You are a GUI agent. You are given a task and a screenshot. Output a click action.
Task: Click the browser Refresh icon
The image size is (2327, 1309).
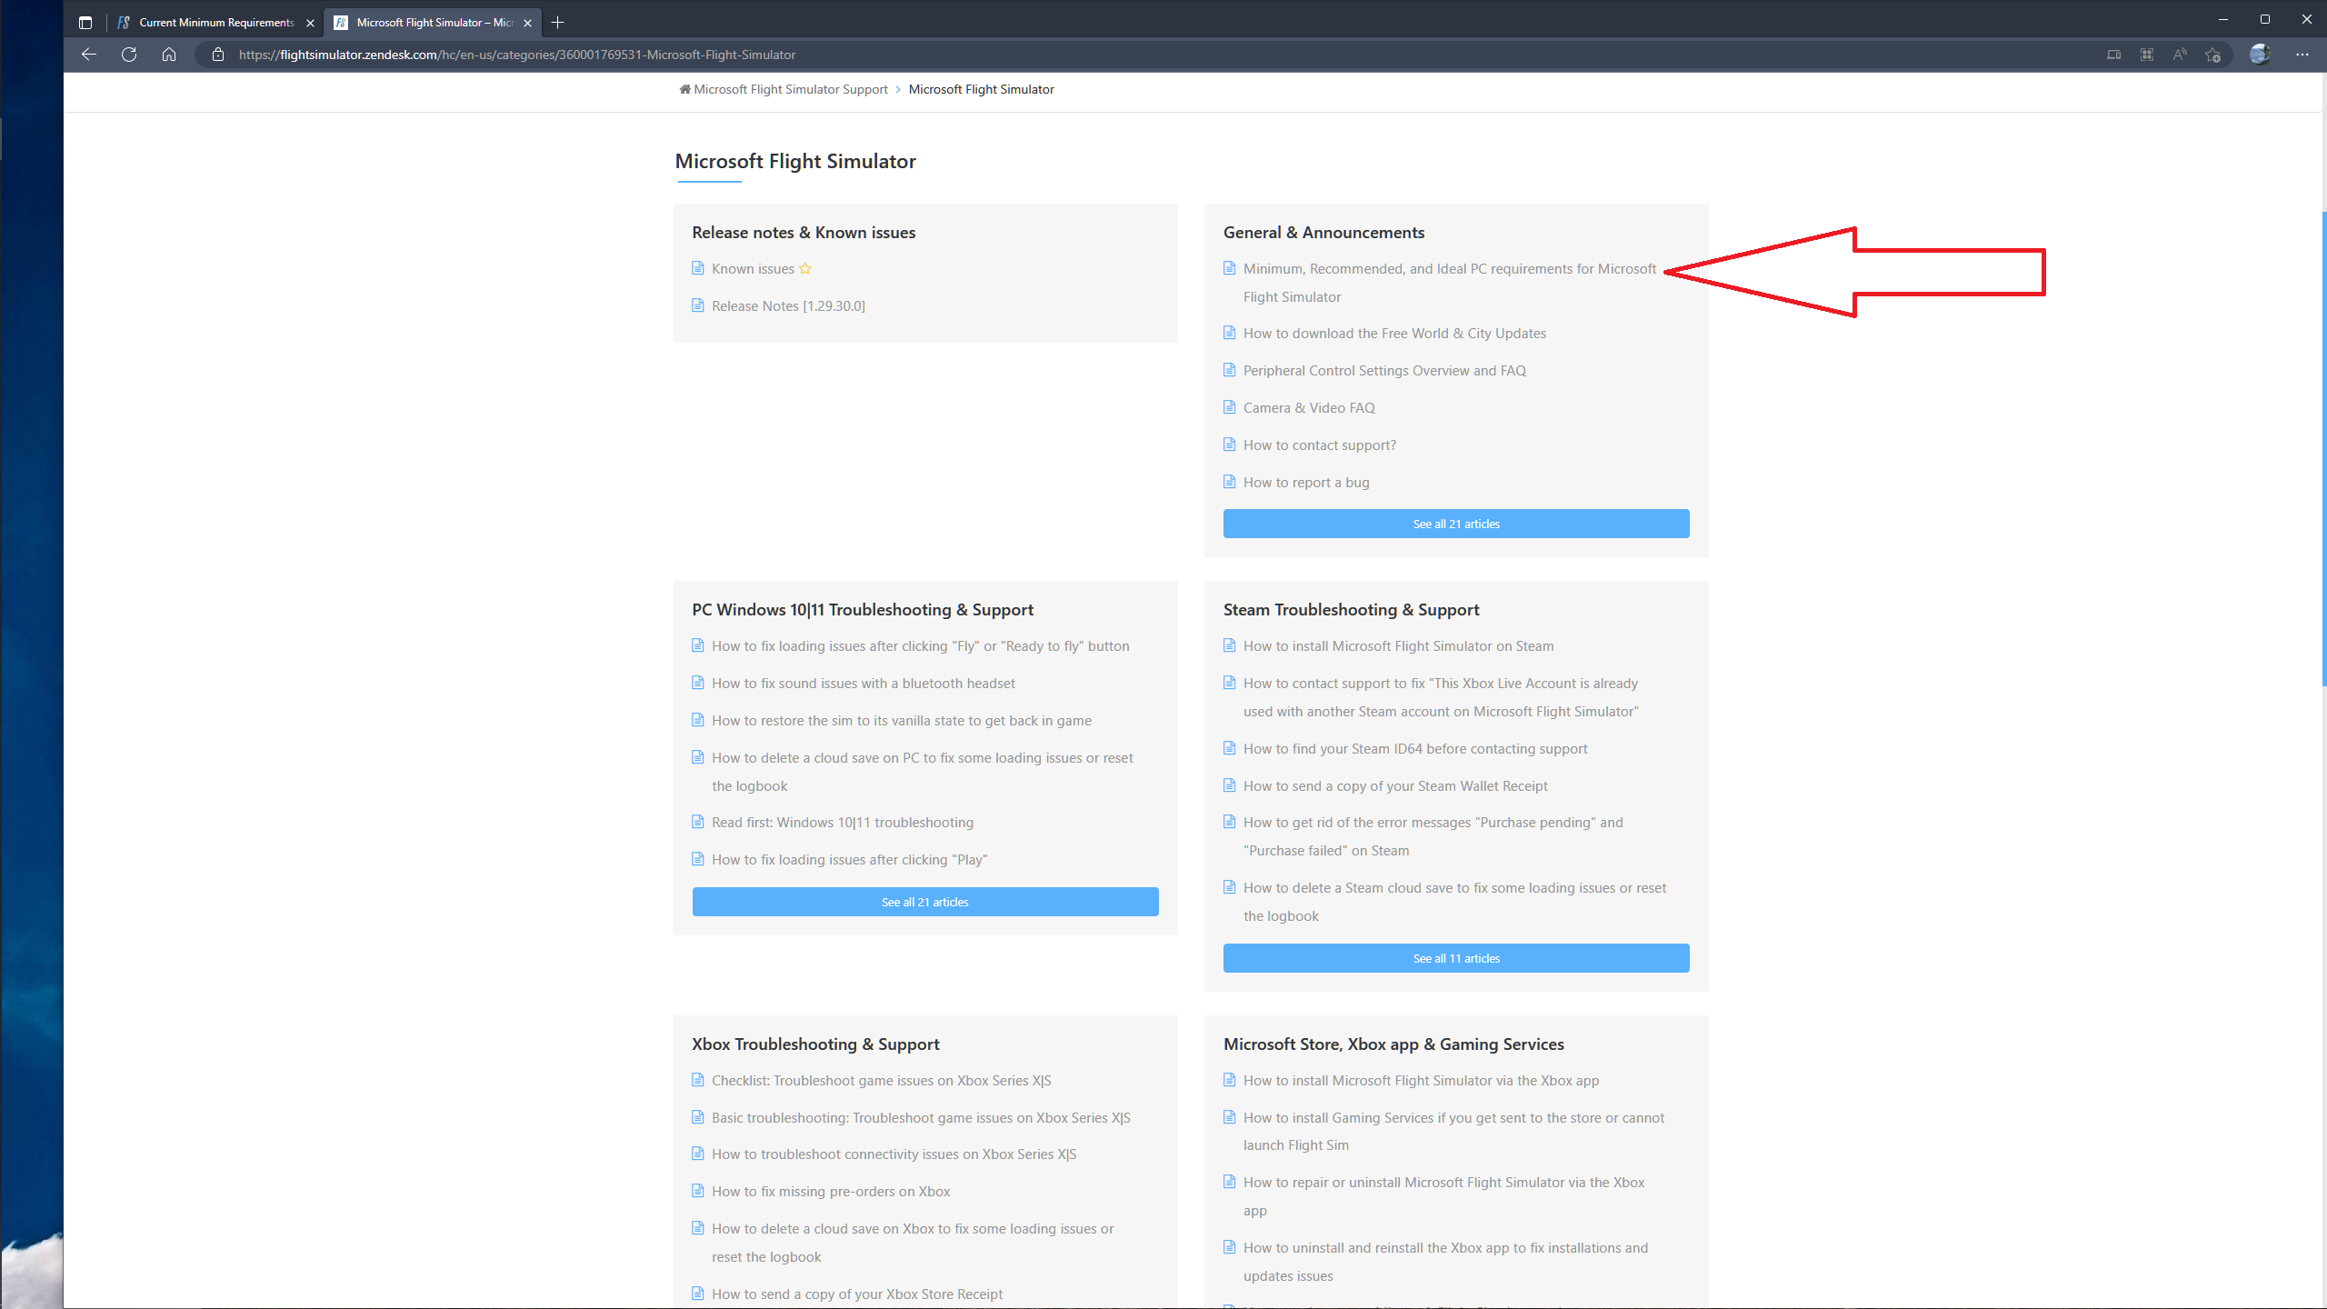tap(129, 55)
